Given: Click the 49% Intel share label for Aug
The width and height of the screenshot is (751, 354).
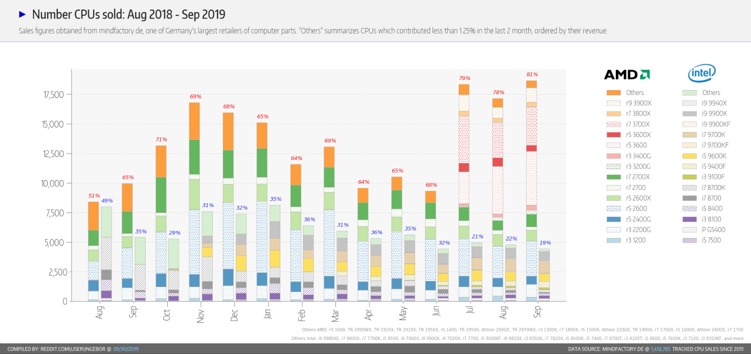Looking at the screenshot, I should (107, 201).
